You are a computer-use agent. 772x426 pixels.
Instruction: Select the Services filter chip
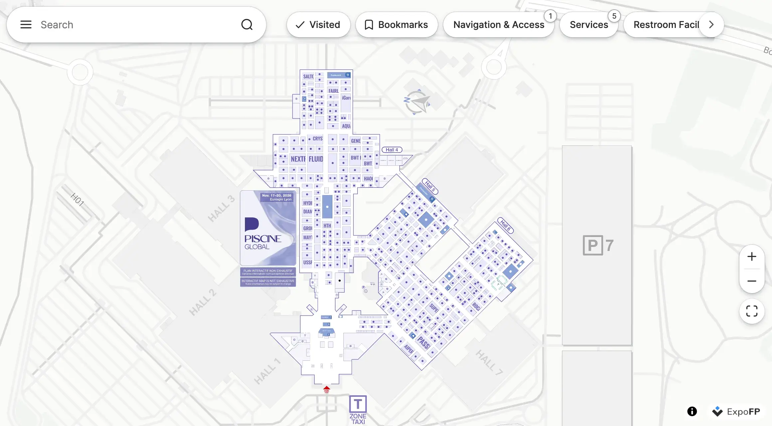(x=589, y=25)
